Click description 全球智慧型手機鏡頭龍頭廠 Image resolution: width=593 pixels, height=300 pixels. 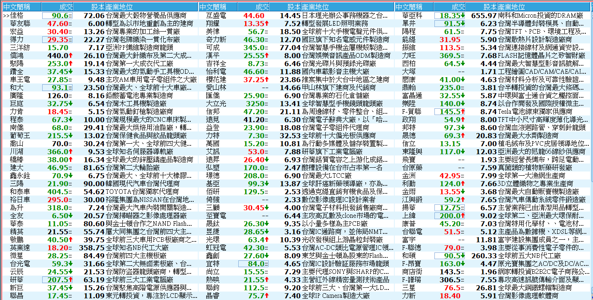click(342, 103)
